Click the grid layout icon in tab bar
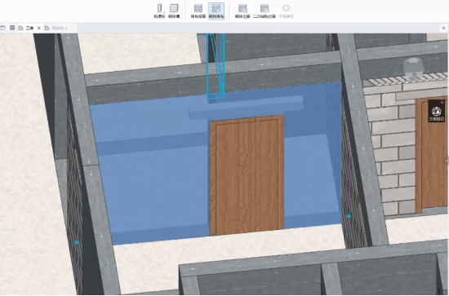This screenshot has width=449, height=296. coord(12,28)
